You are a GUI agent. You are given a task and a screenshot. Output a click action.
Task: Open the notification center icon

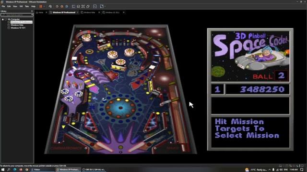pyautogui.click(x=302, y=170)
